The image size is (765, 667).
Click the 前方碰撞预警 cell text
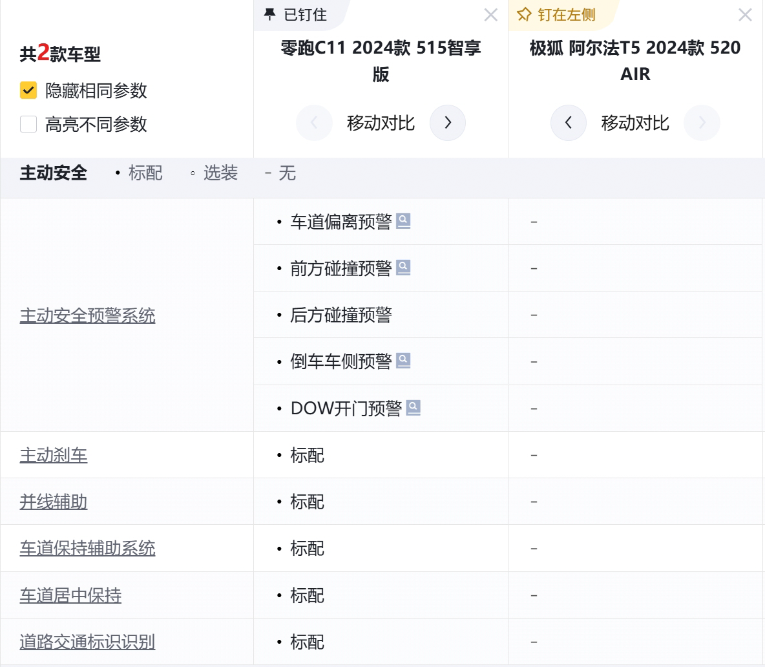coord(341,268)
